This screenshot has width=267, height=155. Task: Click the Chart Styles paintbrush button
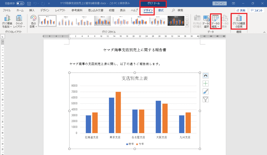(x=205, y=91)
